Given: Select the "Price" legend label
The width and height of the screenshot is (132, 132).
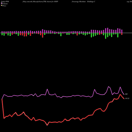Looking at the screenshot, I should click(4, 6).
